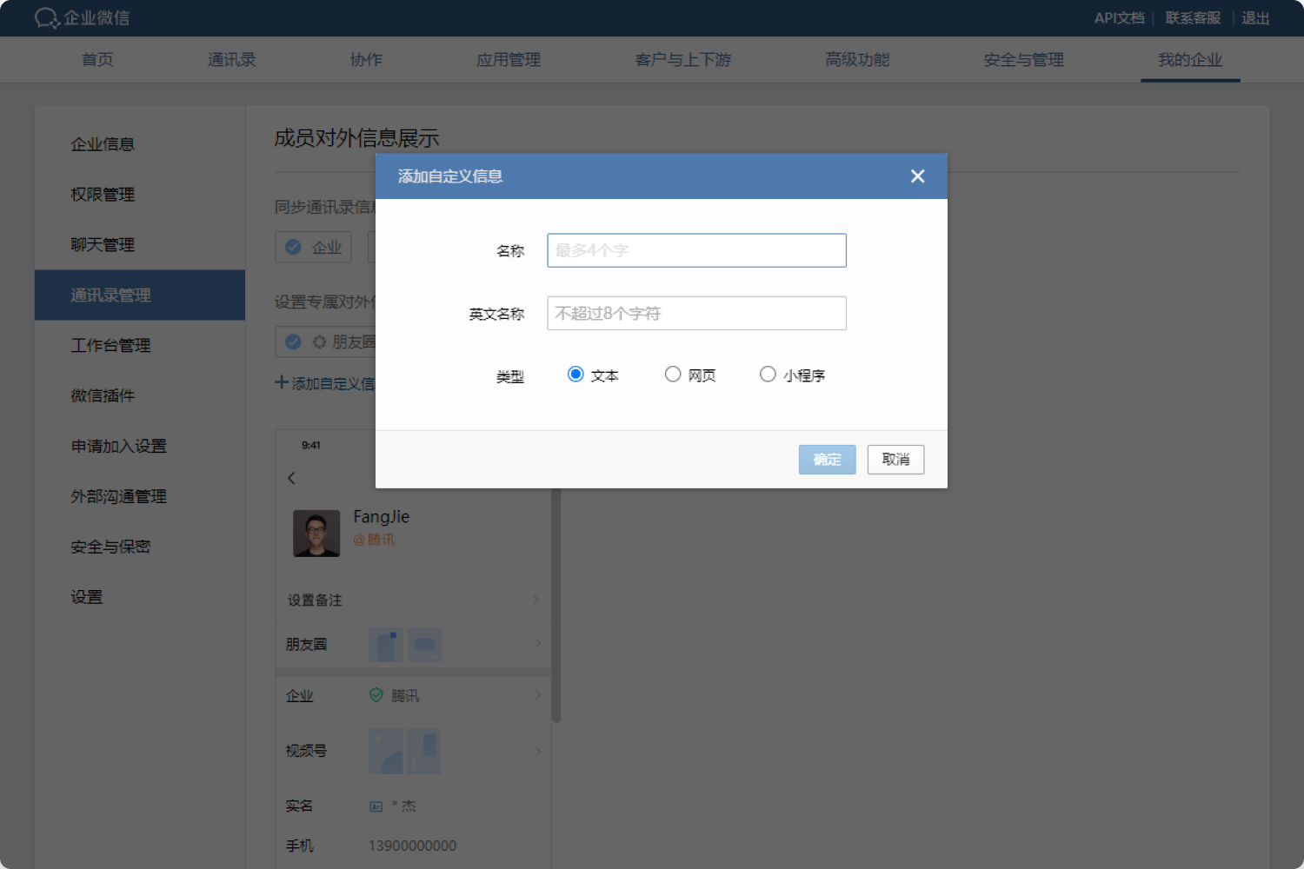The height and width of the screenshot is (869, 1304).
Task: Click the plus icon beside 添加自定义信息
Action: click(x=281, y=382)
